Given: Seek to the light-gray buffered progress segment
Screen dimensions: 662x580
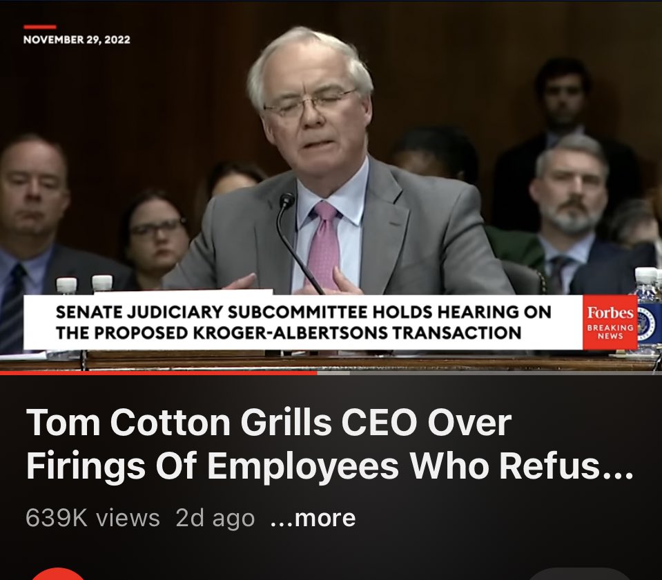Looking at the screenshot, I should coord(333,373).
